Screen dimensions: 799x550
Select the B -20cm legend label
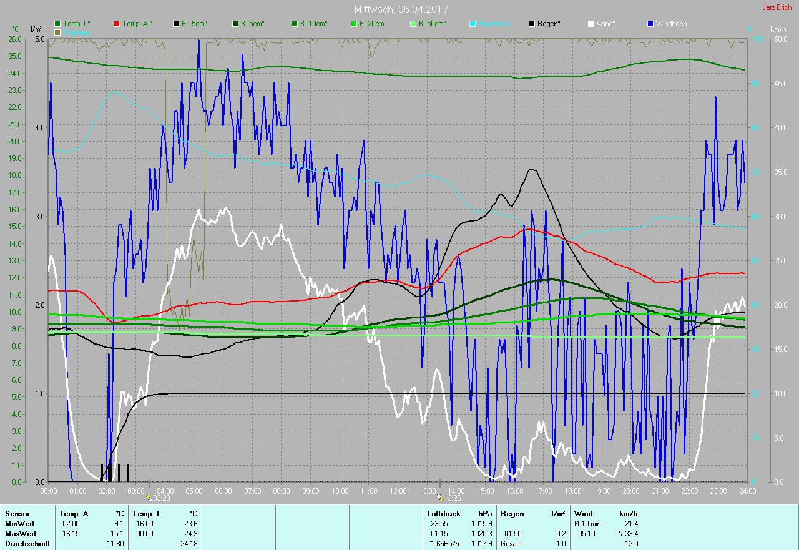coord(373,24)
